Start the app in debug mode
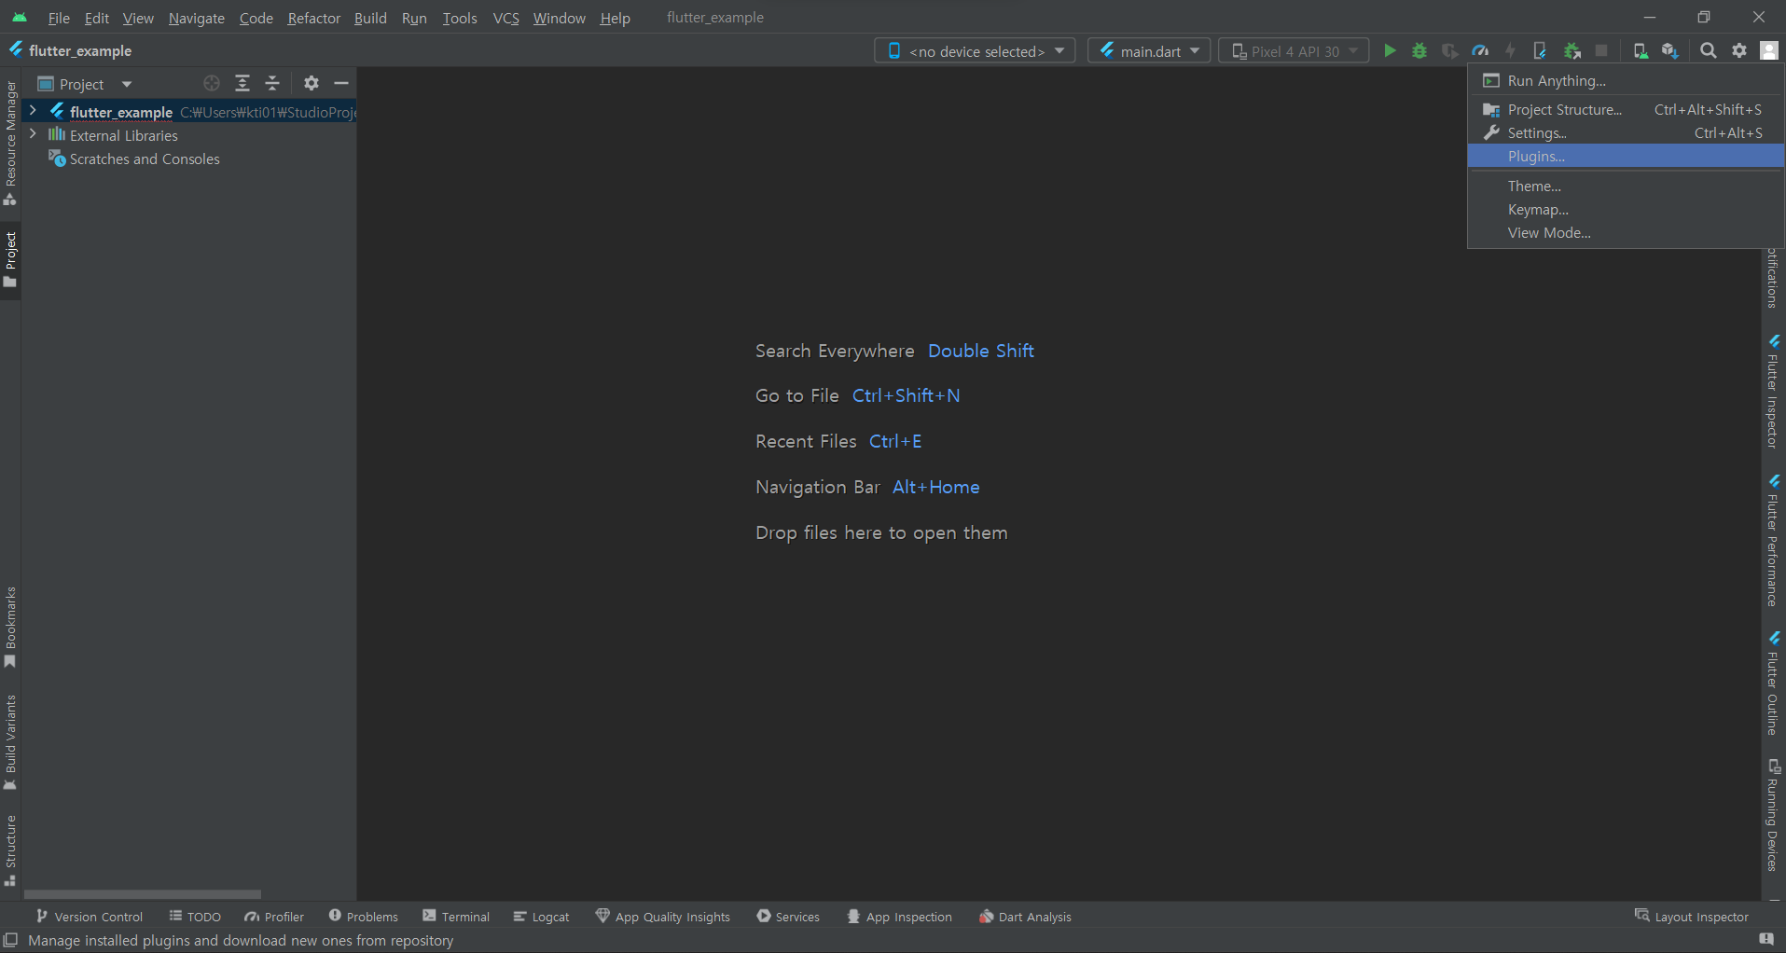This screenshot has height=953, width=1786. [x=1419, y=50]
